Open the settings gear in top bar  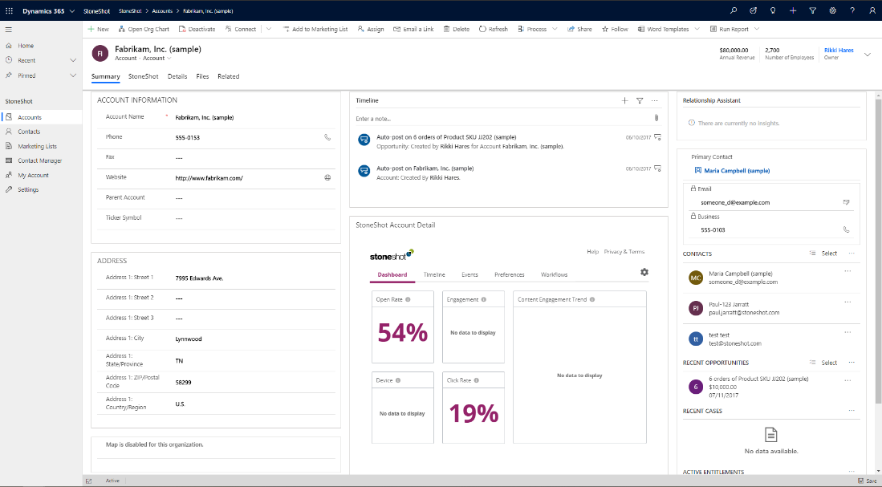pyautogui.click(x=832, y=10)
